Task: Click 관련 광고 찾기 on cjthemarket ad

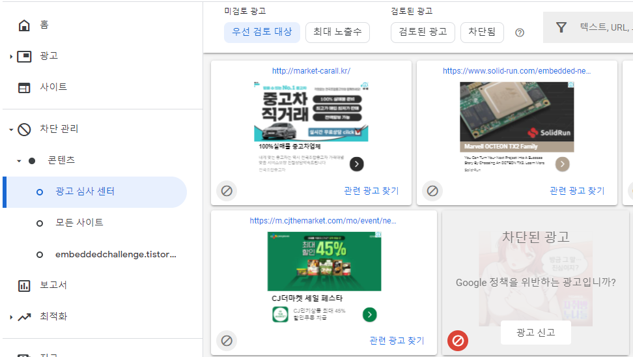Action: [397, 341]
